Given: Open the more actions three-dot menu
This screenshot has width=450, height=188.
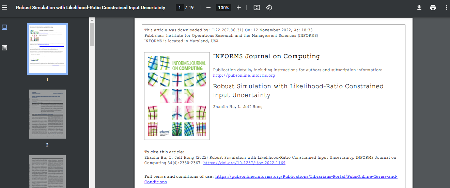Looking at the screenshot, I should (446, 7).
